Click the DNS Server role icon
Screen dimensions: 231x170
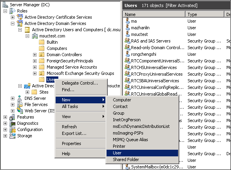tap(19, 98)
